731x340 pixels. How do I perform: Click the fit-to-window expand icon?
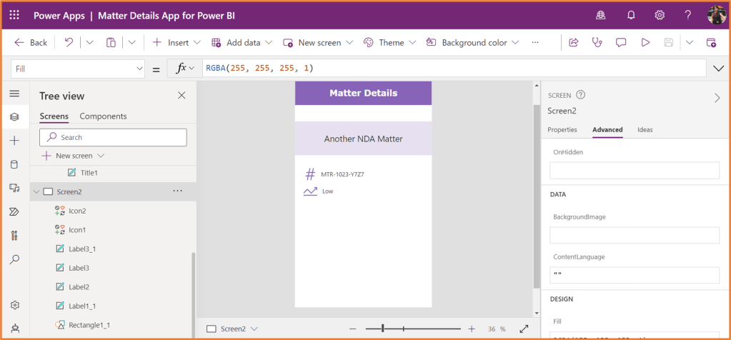[x=524, y=329]
